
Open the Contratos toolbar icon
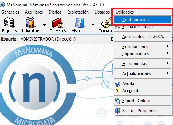pyautogui.click(x=106, y=25)
